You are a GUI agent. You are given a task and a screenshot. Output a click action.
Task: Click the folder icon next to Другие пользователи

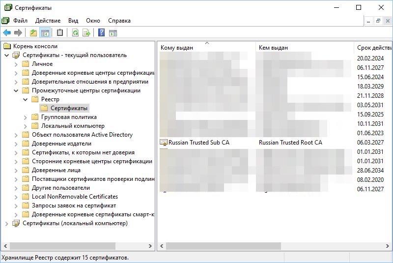pyautogui.click(x=26, y=188)
